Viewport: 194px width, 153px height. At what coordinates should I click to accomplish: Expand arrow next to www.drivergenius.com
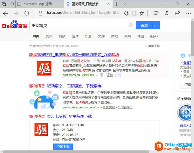click(x=98, y=107)
